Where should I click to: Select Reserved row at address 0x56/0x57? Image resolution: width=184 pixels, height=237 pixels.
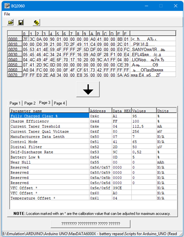pyautogui.click(x=93, y=167)
